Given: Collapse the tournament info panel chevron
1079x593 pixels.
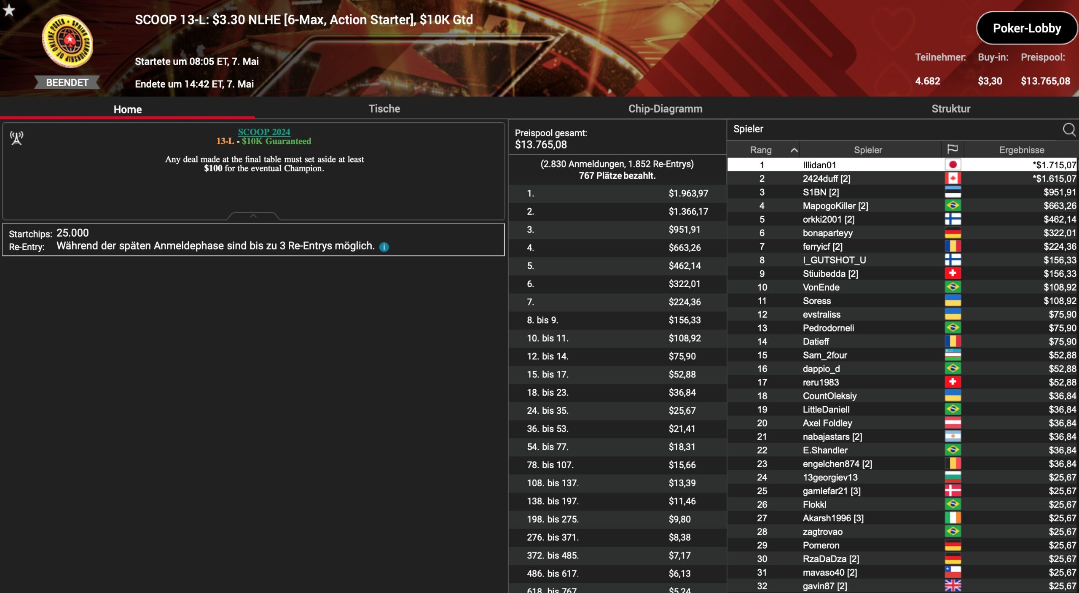Looking at the screenshot, I should pos(253,216).
